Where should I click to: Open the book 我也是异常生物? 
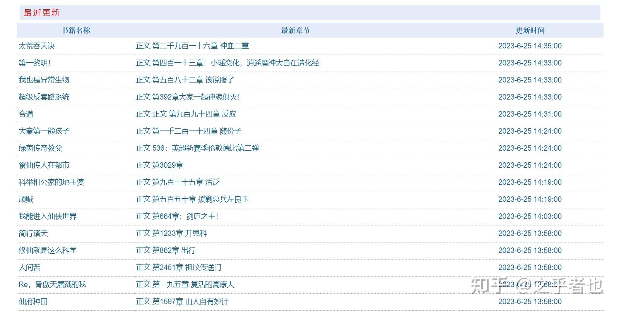[x=44, y=80]
